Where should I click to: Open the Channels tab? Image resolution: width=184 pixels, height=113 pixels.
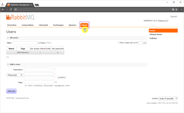(43, 25)
